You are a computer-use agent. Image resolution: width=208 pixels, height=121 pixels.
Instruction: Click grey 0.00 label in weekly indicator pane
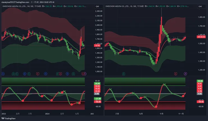click(97, 94)
